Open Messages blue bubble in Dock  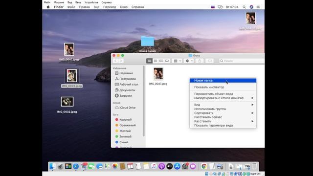(99, 166)
